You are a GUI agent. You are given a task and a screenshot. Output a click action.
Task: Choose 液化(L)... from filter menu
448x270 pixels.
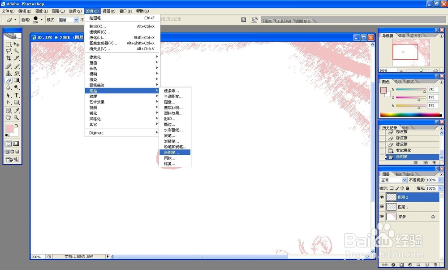point(122,38)
